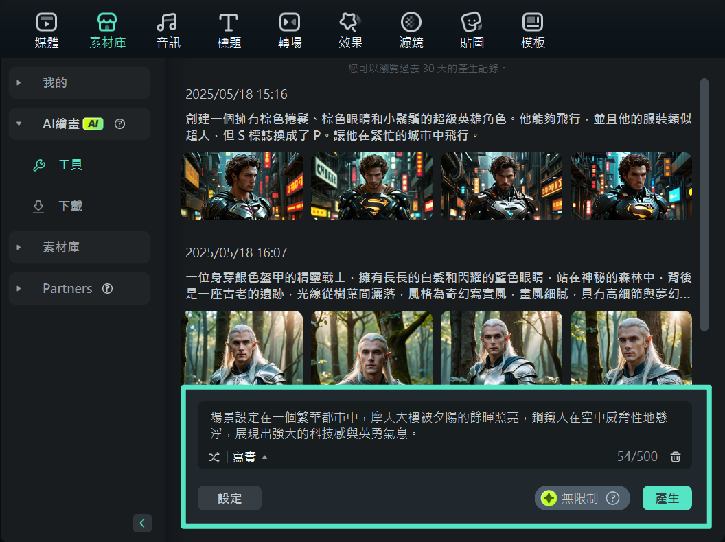Click the 無限制 unlimited credits badge
Viewport: 725px width, 542px height.
click(582, 498)
